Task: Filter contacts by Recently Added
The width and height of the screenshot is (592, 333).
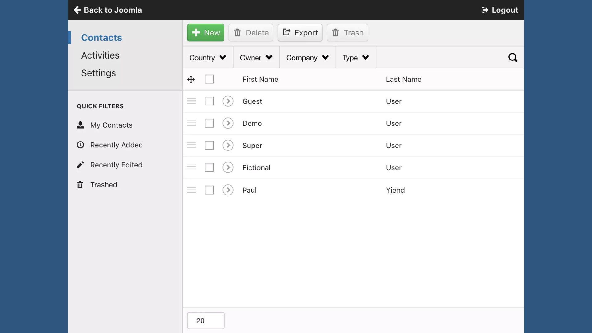Action: (117, 145)
